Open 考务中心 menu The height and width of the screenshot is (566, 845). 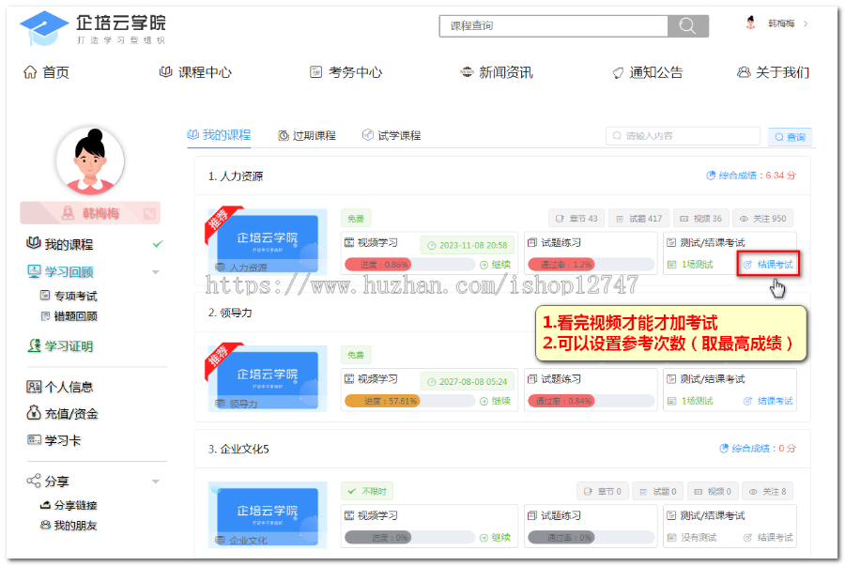(x=346, y=72)
